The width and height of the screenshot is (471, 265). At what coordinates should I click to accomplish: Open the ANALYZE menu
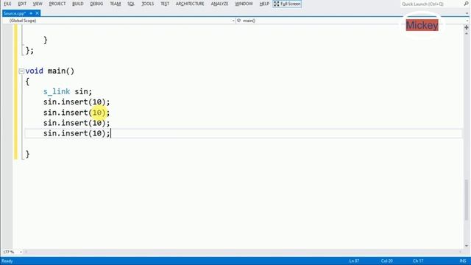[219, 4]
